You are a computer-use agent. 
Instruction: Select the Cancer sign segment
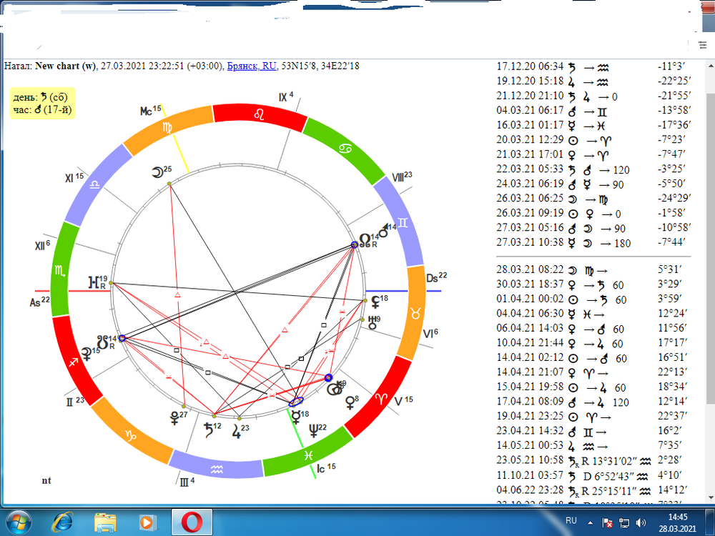point(345,149)
